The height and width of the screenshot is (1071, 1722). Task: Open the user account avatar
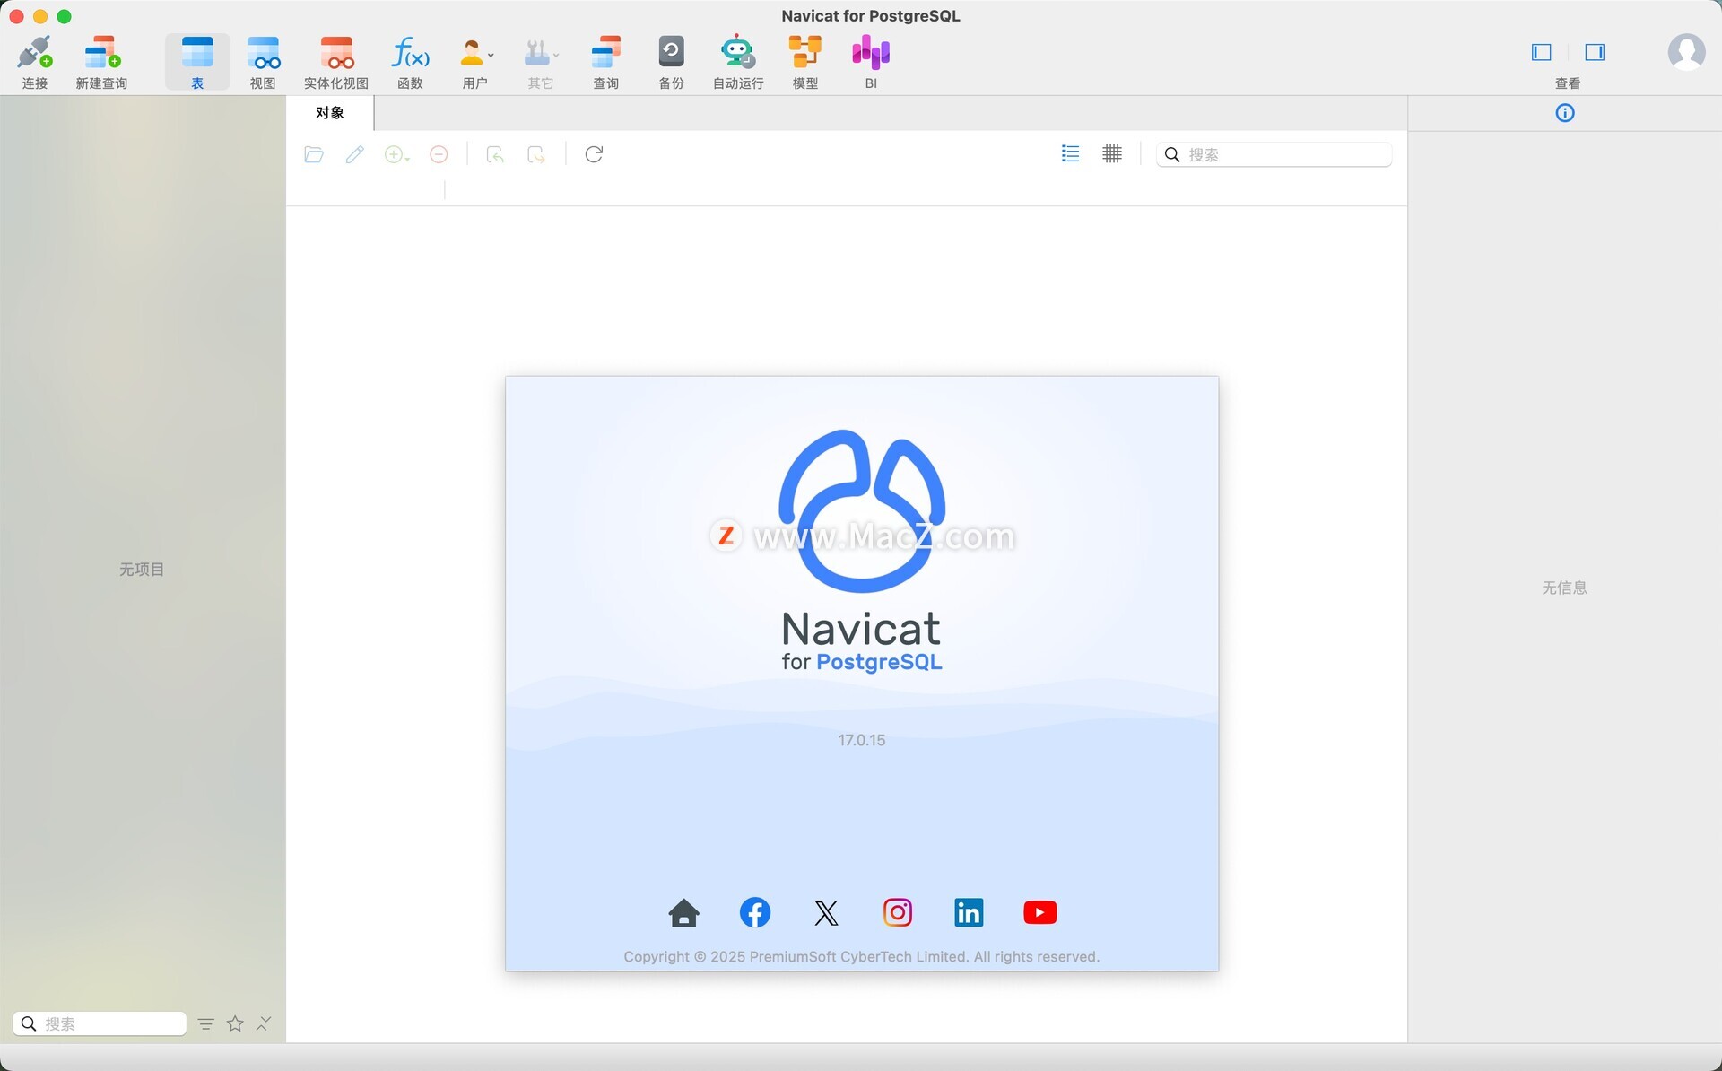pos(1686,52)
